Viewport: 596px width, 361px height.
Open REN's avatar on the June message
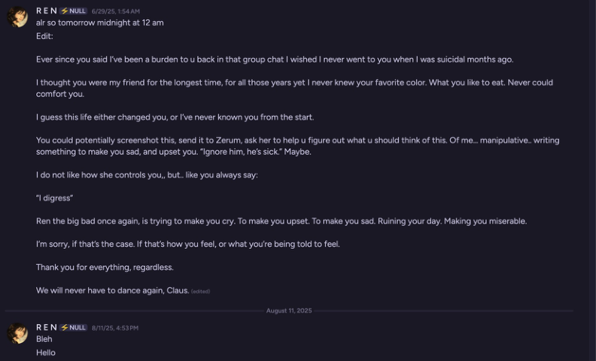click(x=17, y=17)
